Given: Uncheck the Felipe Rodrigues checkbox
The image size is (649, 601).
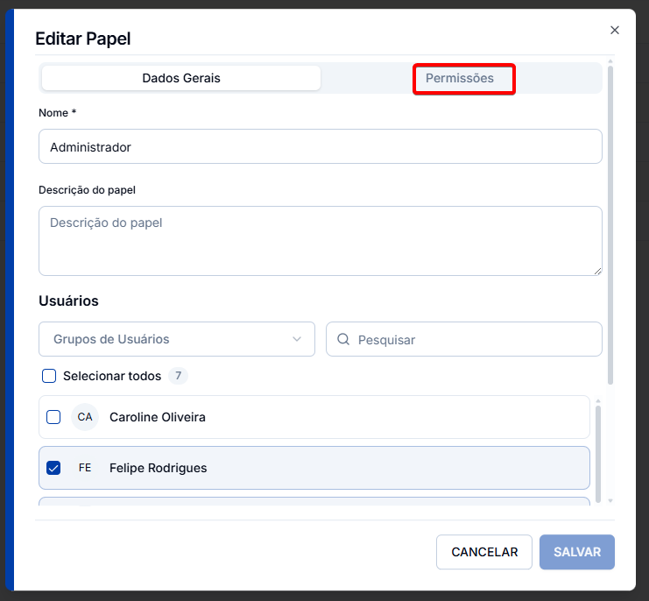Looking at the screenshot, I should coord(53,468).
